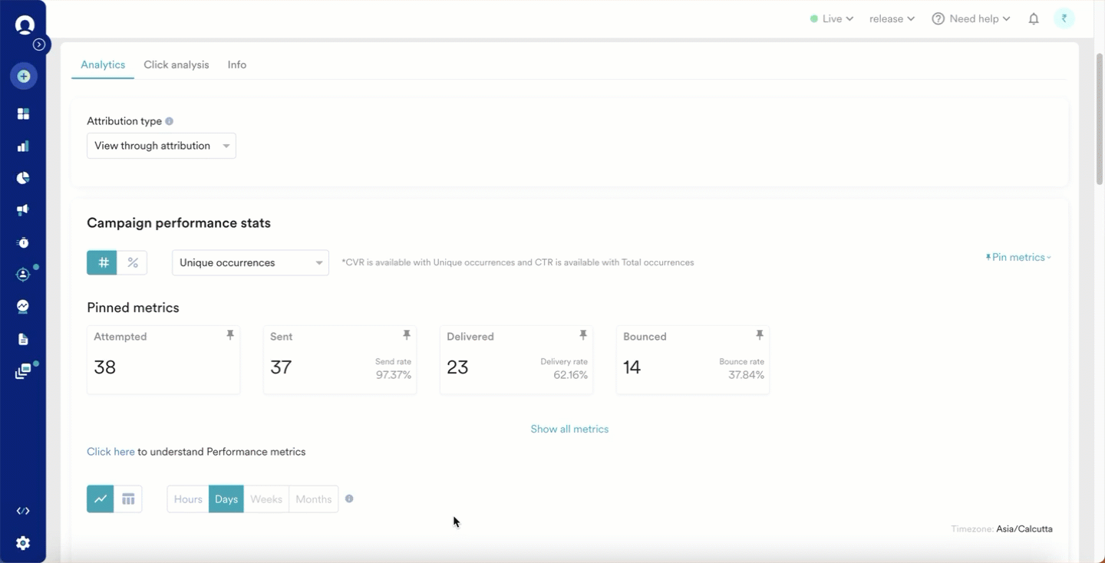This screenshot has width=1105, height=563.
Task: Open the document page sidebar icon
Action: tap(23, 339)
